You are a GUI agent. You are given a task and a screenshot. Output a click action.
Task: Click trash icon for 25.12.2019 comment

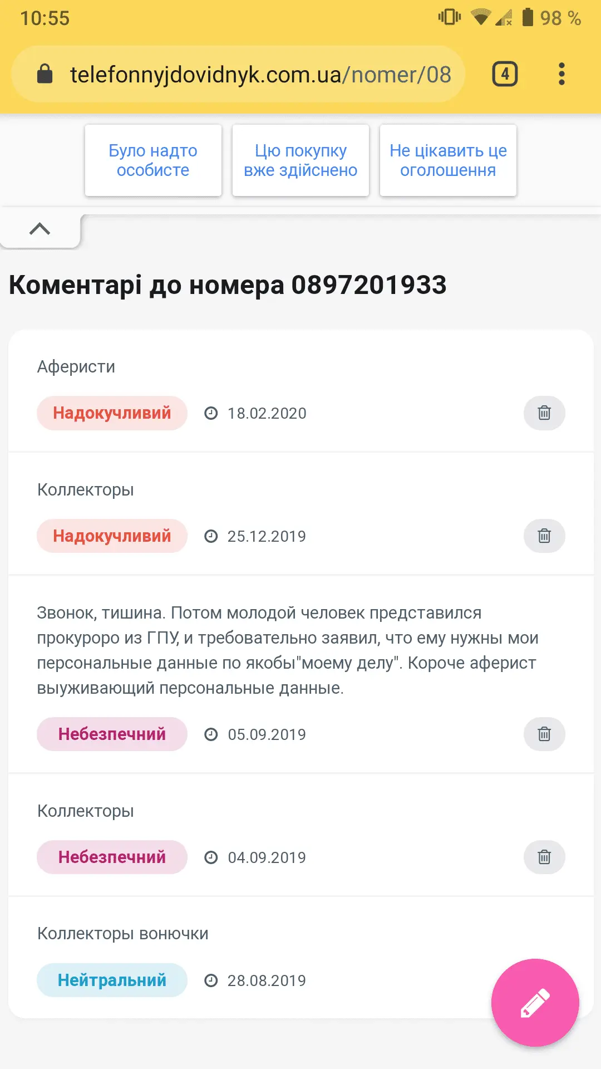point(544,536)
